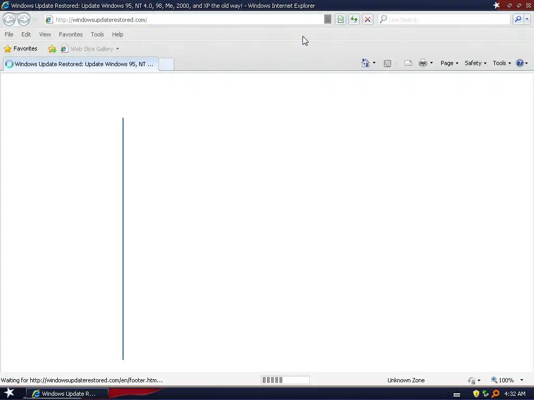The image size is (534, 400).
Task: Expand the zoom level dropdown arrow
Action: click(521, 380)
